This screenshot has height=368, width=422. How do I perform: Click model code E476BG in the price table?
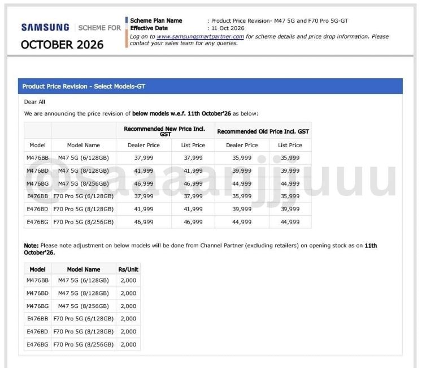tap(37, 222)
